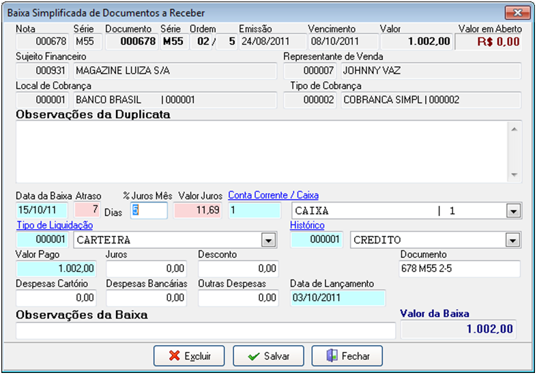Viewport: 537px width, 375px height.
Task: Click the Emissão date 24/08/2011
Action: (273, 42)
